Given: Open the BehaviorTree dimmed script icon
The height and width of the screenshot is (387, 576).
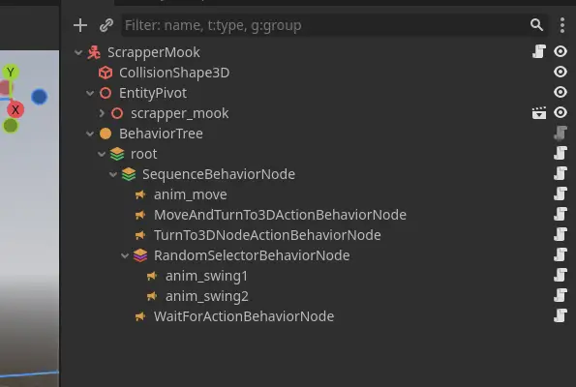Looking at the screenshot, I should point(561,133).
